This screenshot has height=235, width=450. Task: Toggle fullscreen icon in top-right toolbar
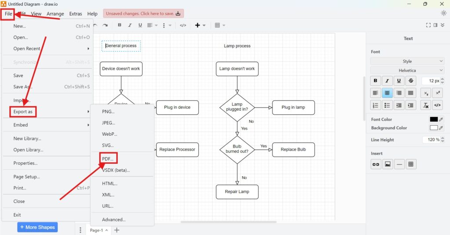[x=428, y=25]
